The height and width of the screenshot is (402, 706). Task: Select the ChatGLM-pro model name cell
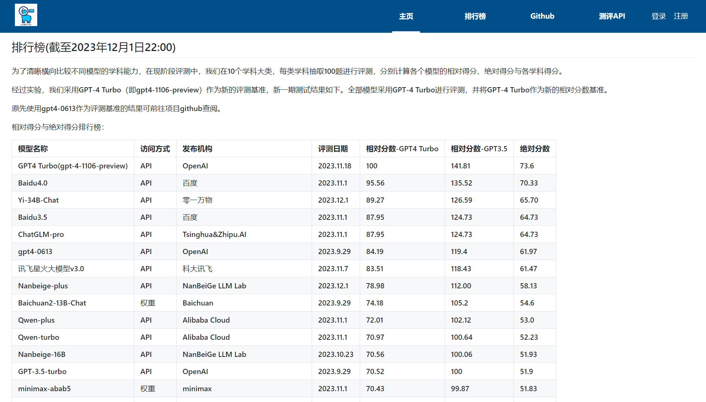[x=73, y=234]
